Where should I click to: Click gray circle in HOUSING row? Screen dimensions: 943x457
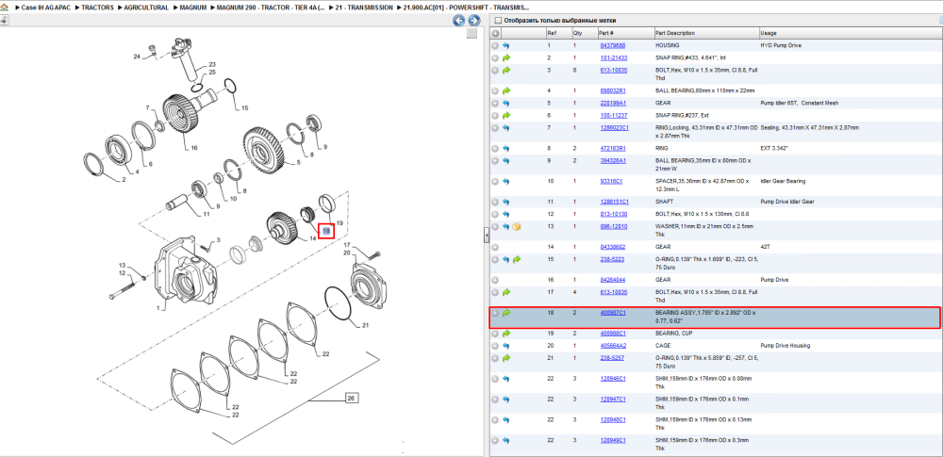click(x=496, y=45)
